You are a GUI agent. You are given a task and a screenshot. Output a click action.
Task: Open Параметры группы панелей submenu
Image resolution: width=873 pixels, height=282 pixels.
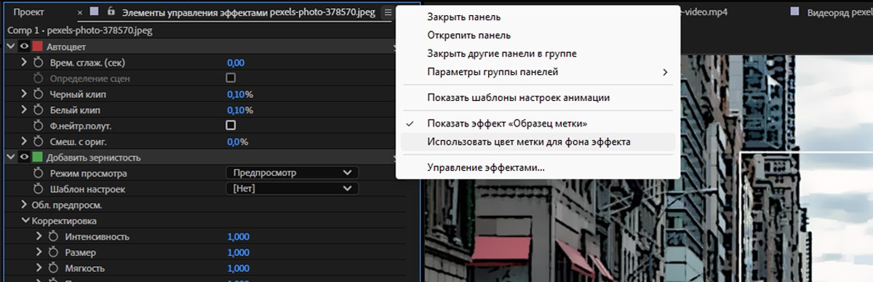538,72
